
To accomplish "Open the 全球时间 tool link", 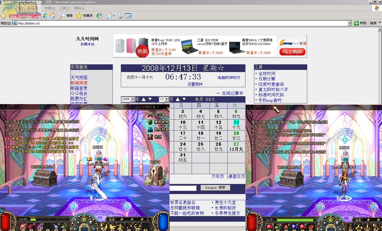I will 267,74.
